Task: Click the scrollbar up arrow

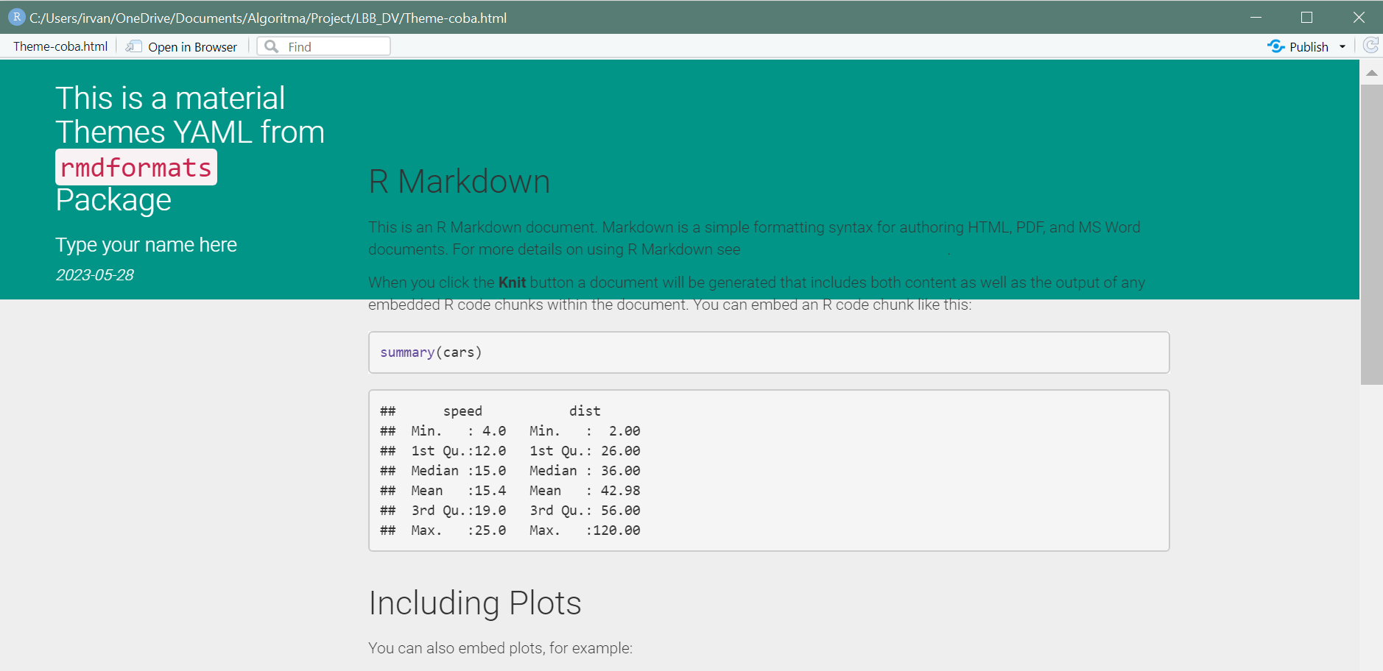Action: (x=1371, y=73)
